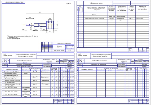Select the rotated designation code box in the top-left corner
The width and height of the screenshot is (151, 105).
[x=14, y=2]
